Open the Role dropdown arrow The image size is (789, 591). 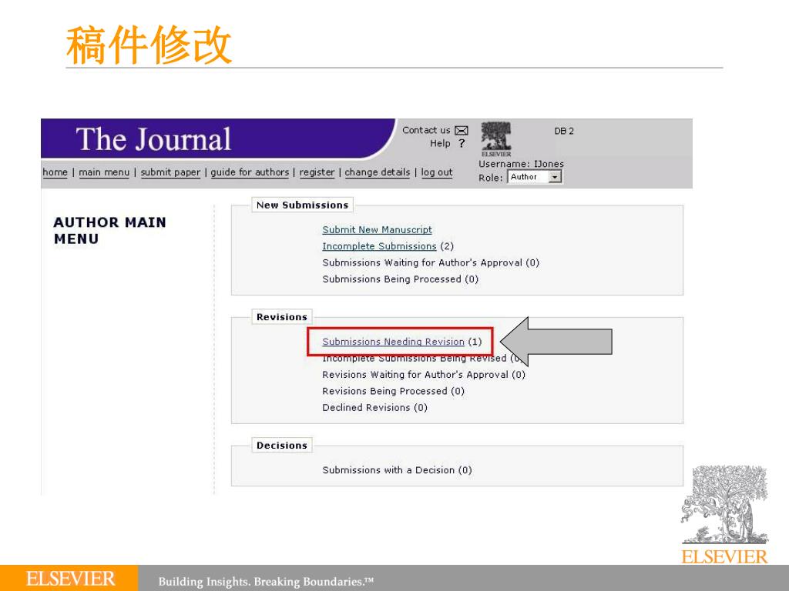click(555, 177)
